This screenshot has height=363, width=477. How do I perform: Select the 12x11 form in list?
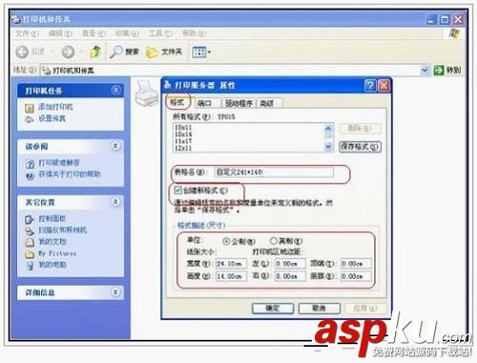coord(183,148)
